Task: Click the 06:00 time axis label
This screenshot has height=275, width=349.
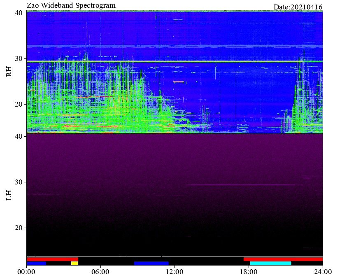Action: point(100,272)
